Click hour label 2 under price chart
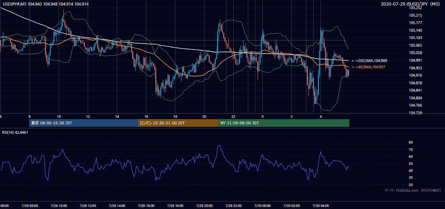The height and width of the screenshot is (209, 445). click(x=291, y=116)
